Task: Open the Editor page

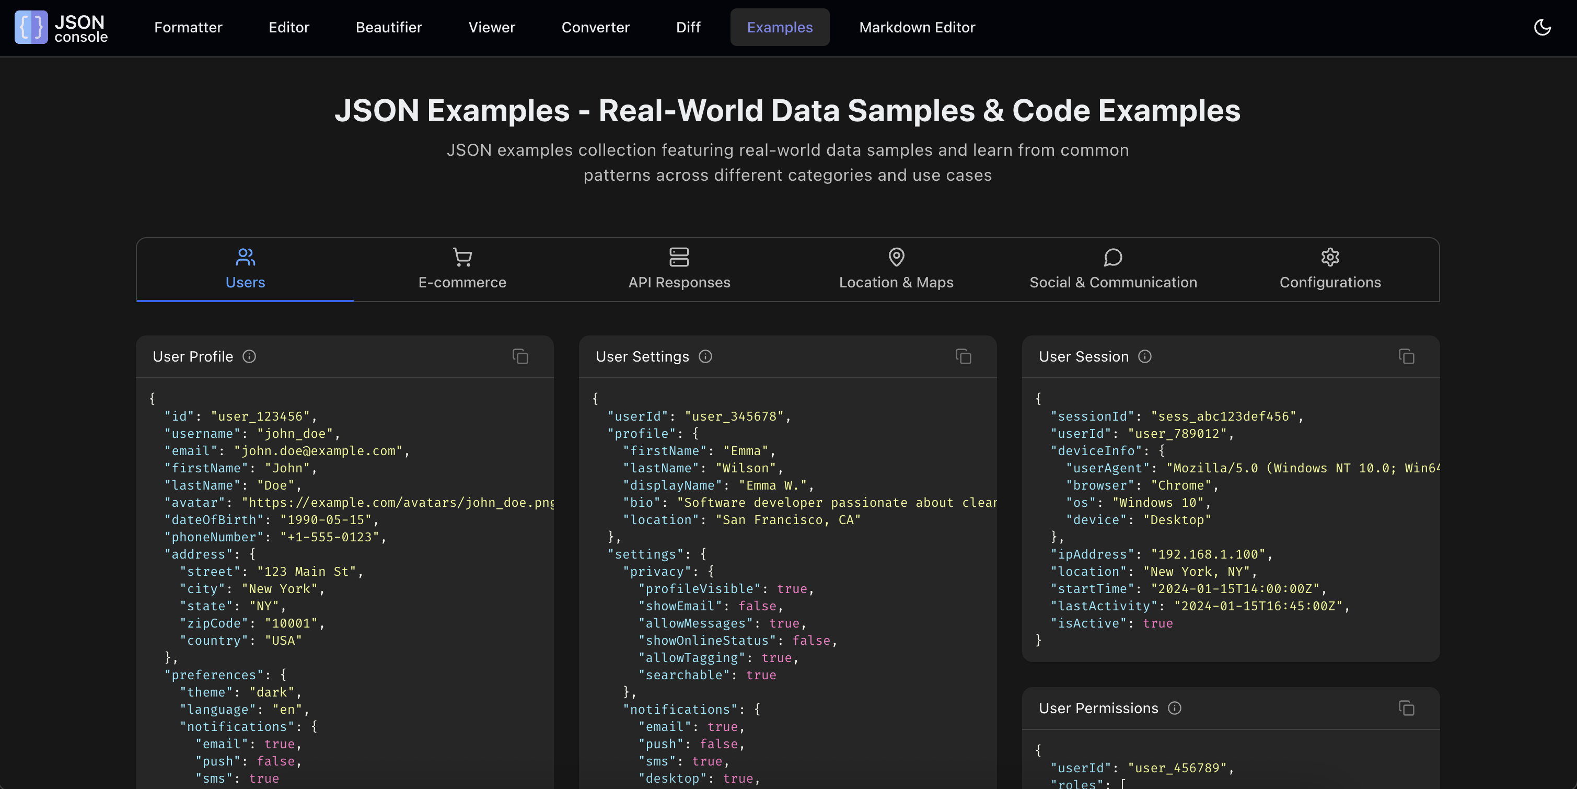Action: pyautogui.click(x=289, y=28)
